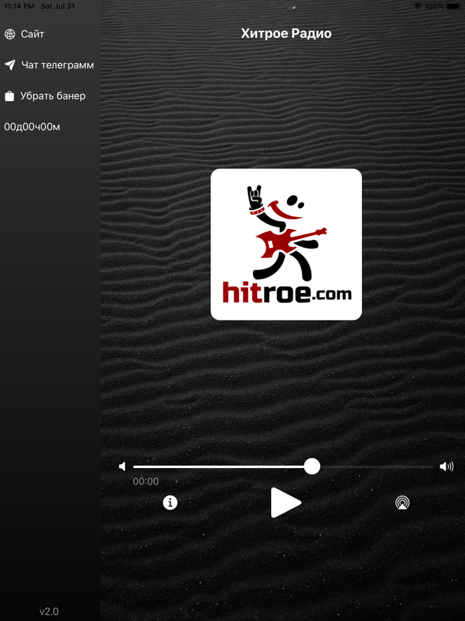The image size is (465, 621).
Task: Open the AirPlay output picker
Action: pos(402,503)
